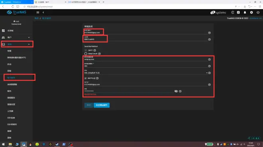263x147 pixels.
Task: Click the Email breadcrumb link
Action: coord(47,18)
